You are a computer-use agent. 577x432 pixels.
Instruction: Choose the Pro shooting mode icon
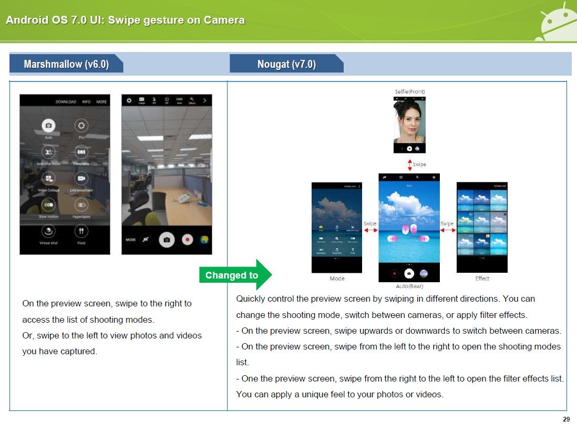click(81, 126)
